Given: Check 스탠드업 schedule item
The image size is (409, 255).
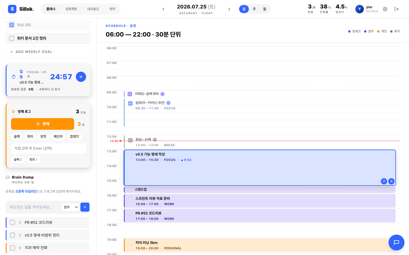Looking at the screenshot, I should tap(130, 190).
